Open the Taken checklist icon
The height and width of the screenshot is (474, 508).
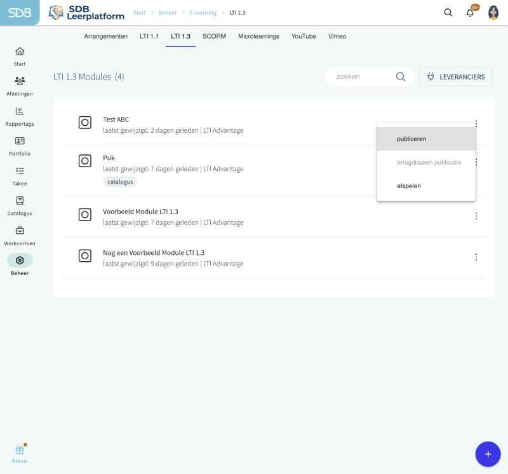click(20, 171)
